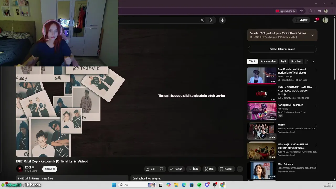Open options for YAŞLI AMCA mix

(x=316, y=145)
